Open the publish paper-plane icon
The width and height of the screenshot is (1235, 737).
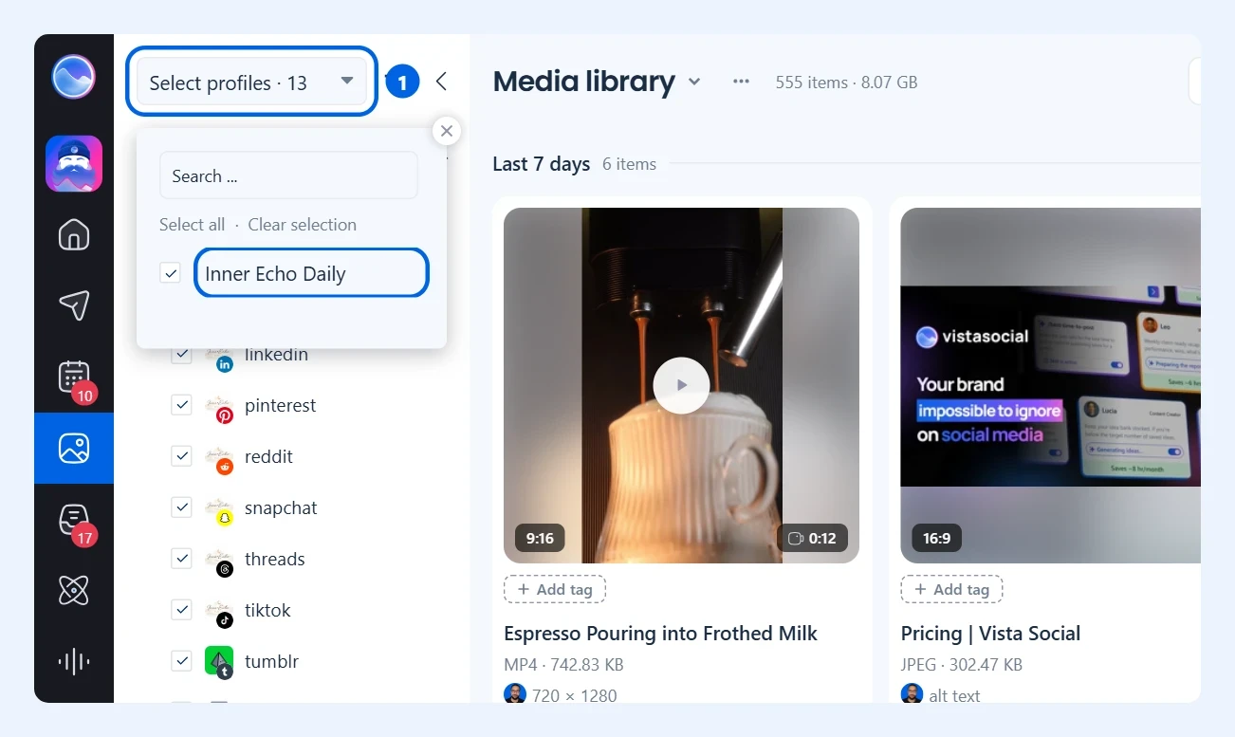74,304
